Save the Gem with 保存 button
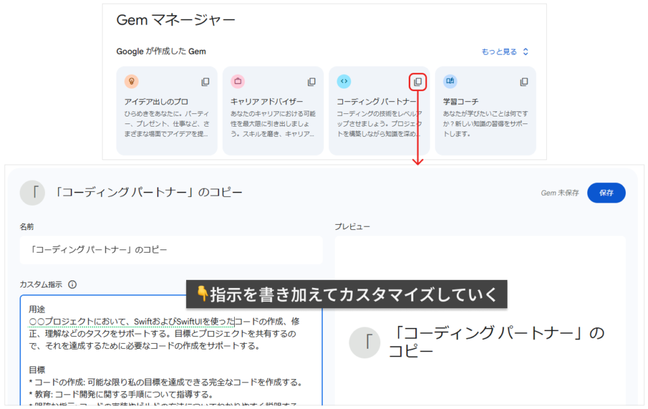The image size is (648, 409). pos(606,193)
